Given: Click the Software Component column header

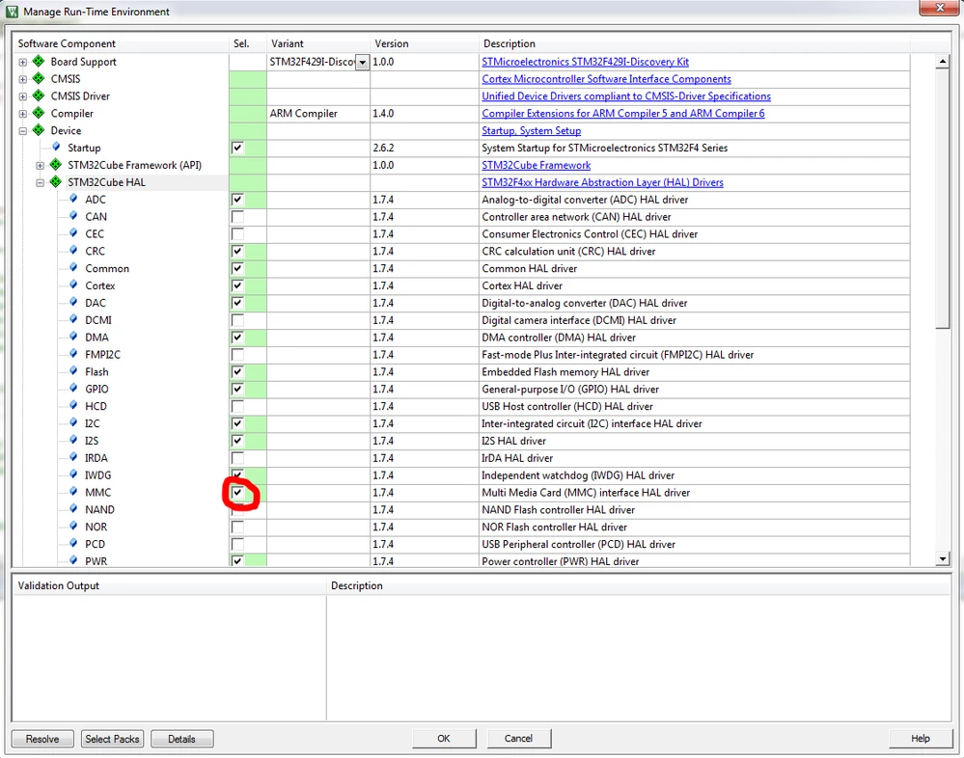Looking at the screenshot, I should point(121,43).
